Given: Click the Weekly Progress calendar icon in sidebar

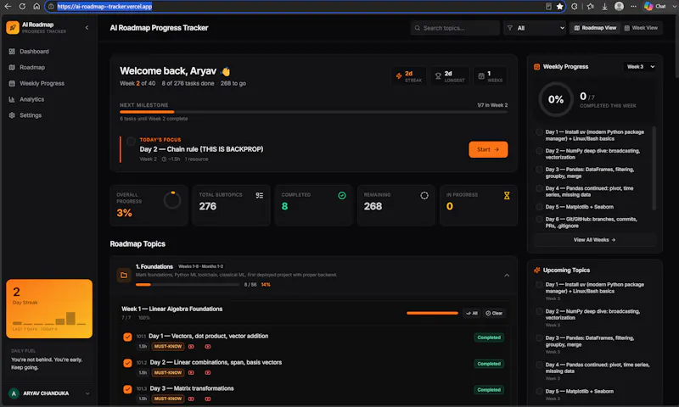Looking at the screenshot, I should [x=12, y=83].
